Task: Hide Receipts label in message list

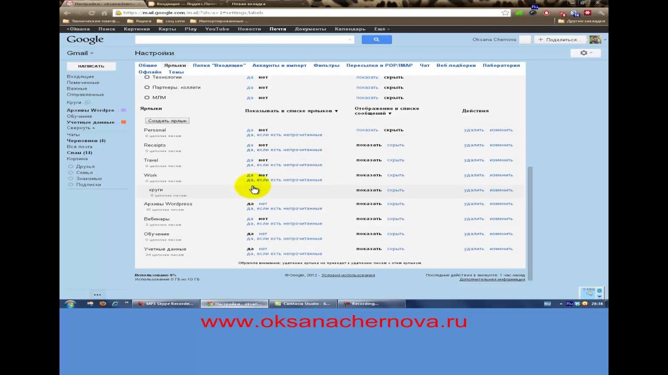Action: [x=396, y=145]
